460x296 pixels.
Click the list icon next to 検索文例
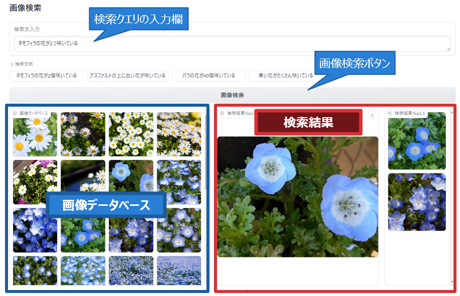pos(12,64)
